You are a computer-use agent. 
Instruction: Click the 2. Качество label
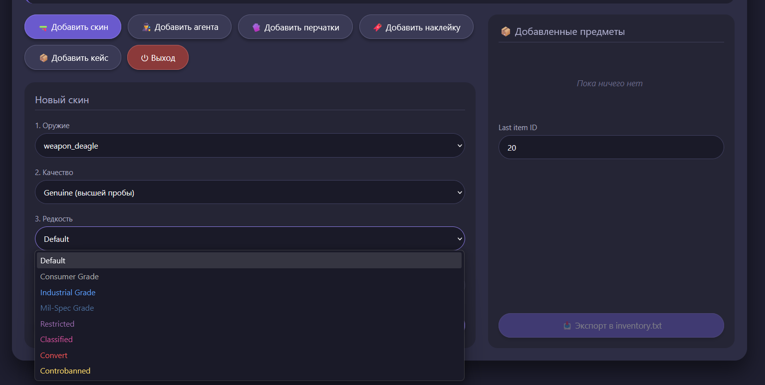point(54,173)
